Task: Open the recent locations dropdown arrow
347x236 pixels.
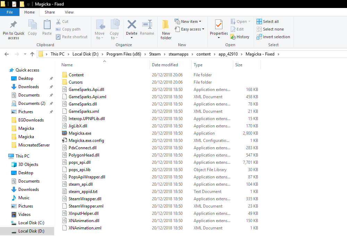Action: click(x=25, y=54)
